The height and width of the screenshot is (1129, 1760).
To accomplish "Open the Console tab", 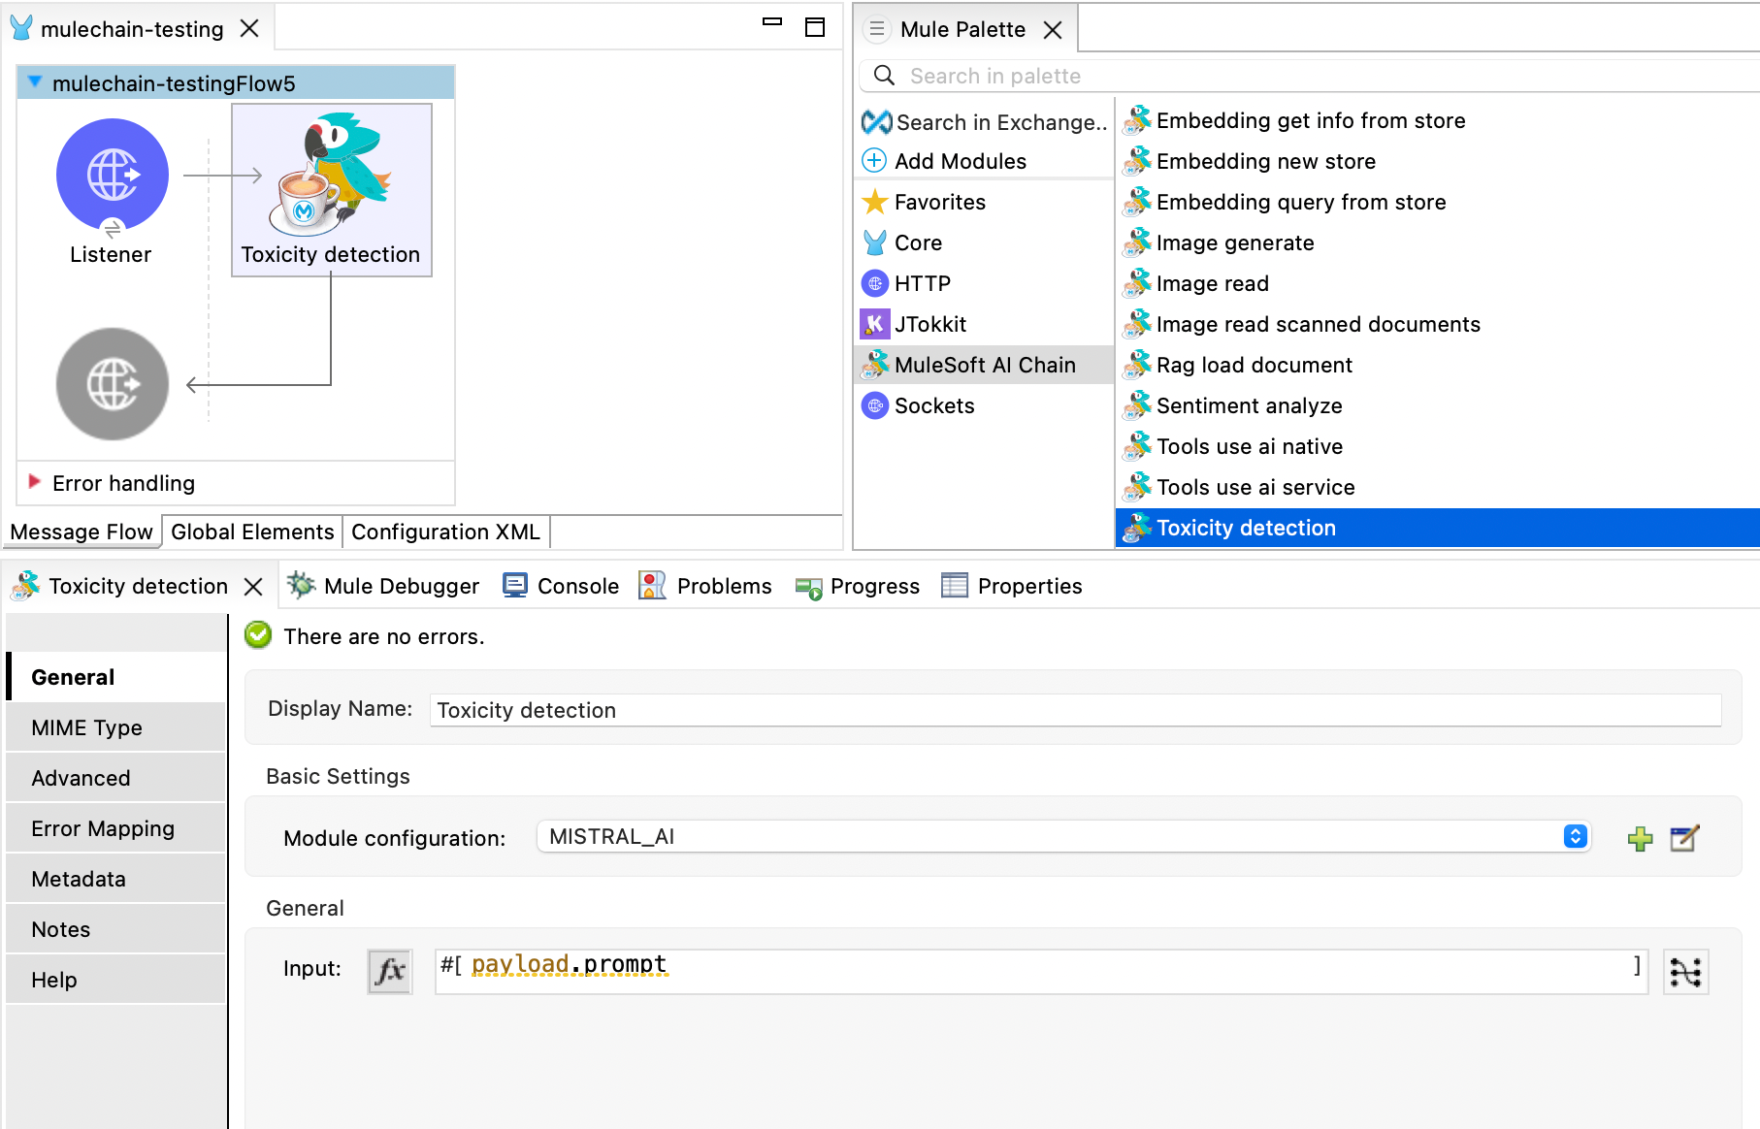I will (x=561, y=586).
